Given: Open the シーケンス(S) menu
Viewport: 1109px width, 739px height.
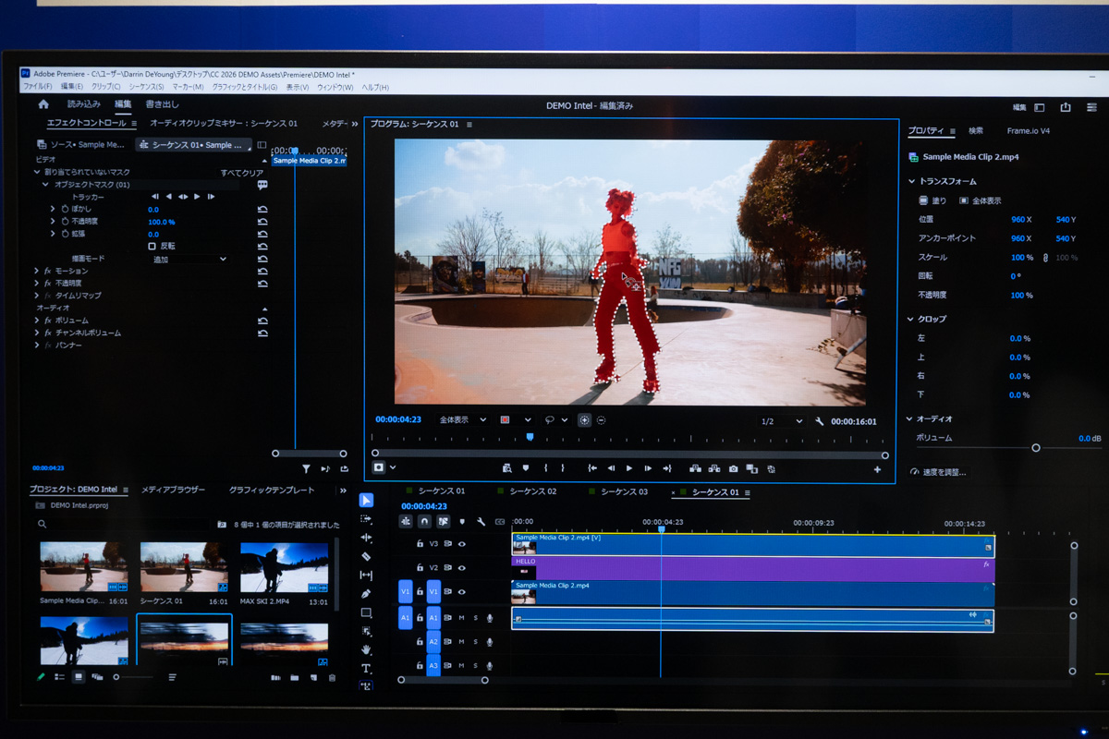Looking at the screenshot, I should pyautogui.click(x=146, y=87).
